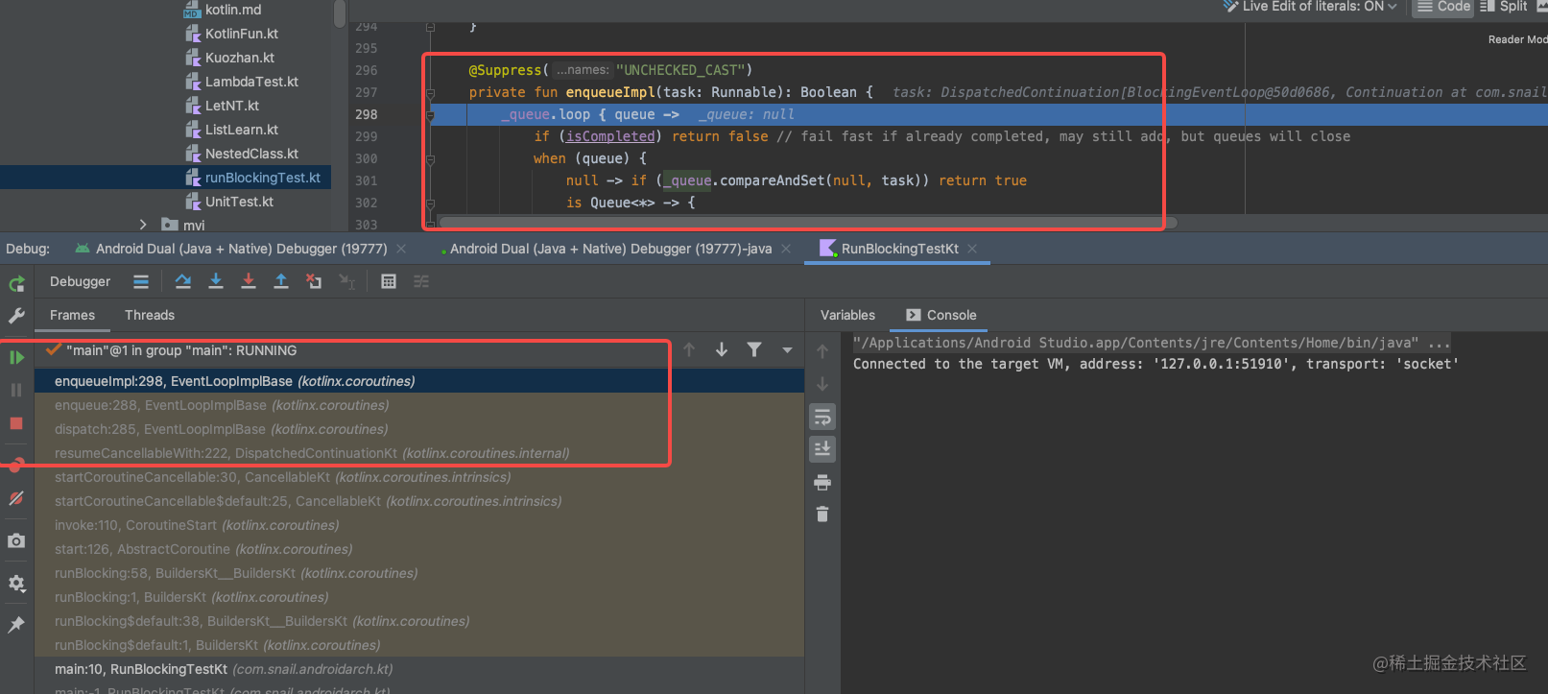Click the console print icon
Screen dimensions: 1548x694
coord(822,482)
